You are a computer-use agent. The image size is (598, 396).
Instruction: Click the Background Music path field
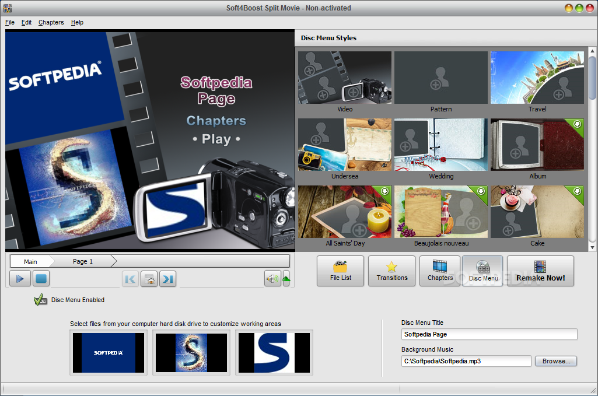(466, 361)
